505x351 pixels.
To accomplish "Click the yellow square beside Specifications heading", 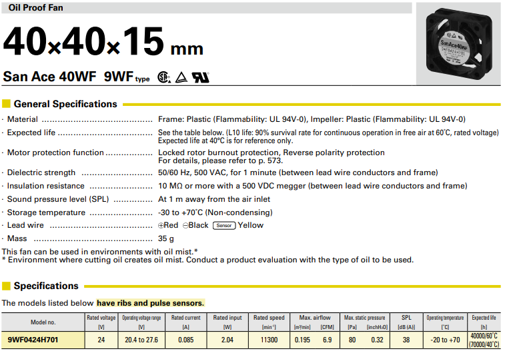I will [x=7, y=286].
